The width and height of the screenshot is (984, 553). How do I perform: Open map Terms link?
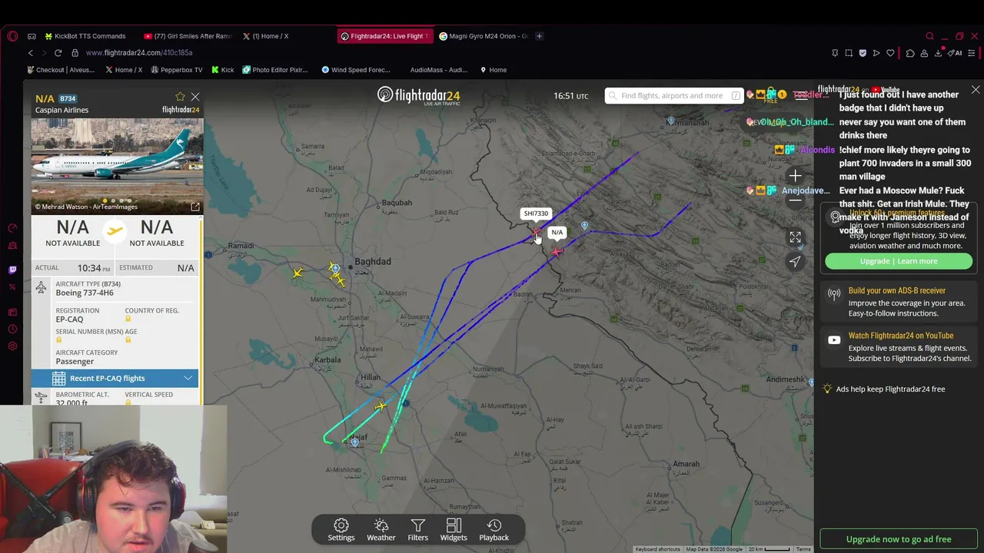[803, 549]
